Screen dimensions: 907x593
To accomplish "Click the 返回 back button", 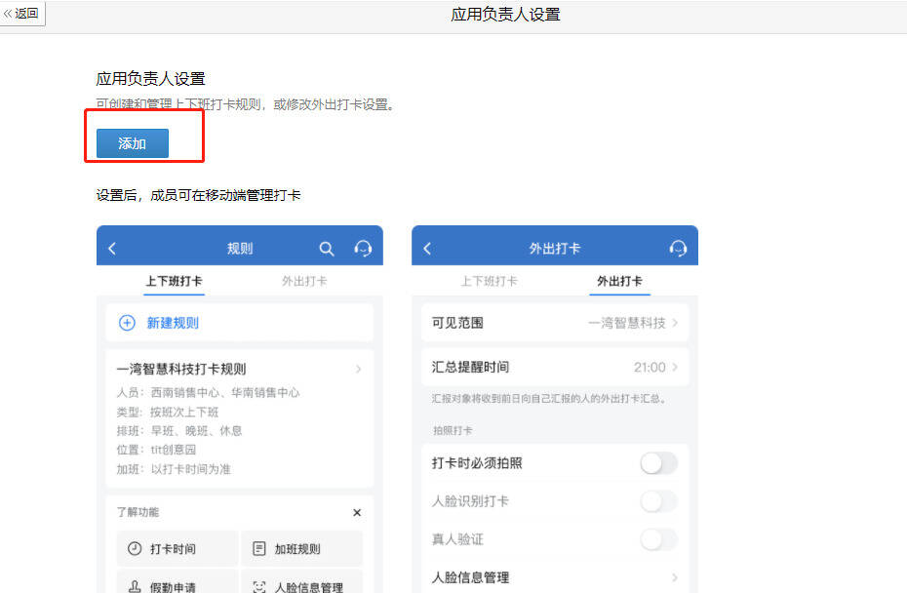I will click(21, 14).
